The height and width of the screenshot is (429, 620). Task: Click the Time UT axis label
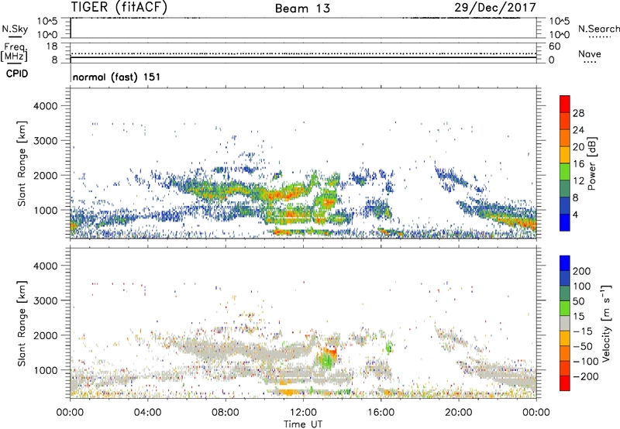click(303, 424)
